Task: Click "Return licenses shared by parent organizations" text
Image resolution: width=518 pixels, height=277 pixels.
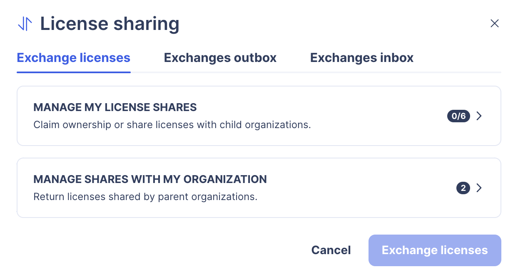Action: pyautogui.click(x=145, y=197)
